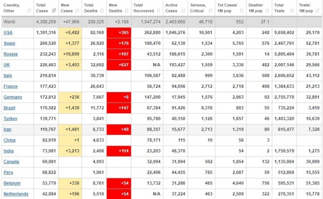This screenshot has height=199, width=323.
Task: Select Canada total tests 1,135,984
Action: coord(284,162)
